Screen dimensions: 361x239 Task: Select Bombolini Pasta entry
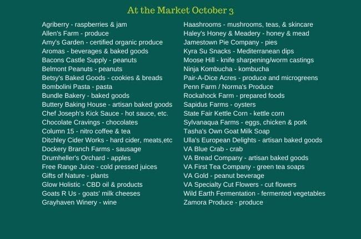(x=77, y=87)
